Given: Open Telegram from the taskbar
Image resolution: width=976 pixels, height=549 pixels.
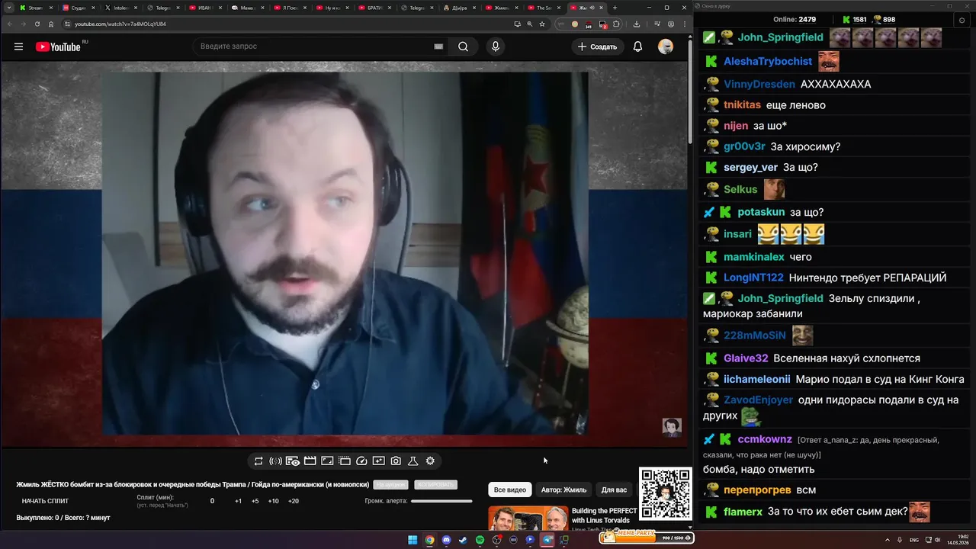Looking at the screenshot, I should tap(547, 540).
